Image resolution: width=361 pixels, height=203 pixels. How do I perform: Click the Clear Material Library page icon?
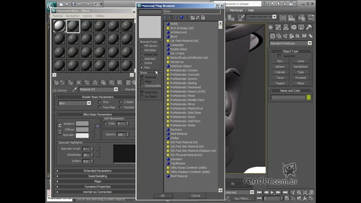203,17
